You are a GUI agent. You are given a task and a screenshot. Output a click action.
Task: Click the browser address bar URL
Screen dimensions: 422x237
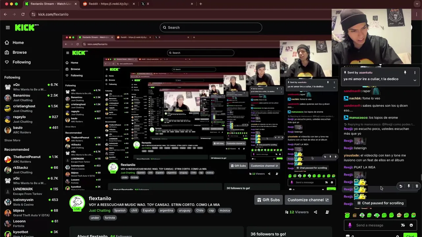click(53, 14)
